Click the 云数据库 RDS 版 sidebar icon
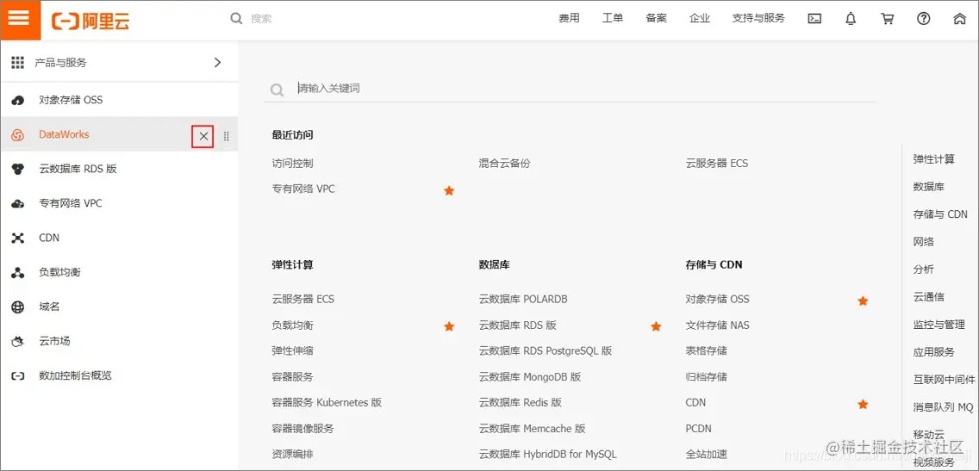This screenshot has width=979, height=471. [18, 169]
